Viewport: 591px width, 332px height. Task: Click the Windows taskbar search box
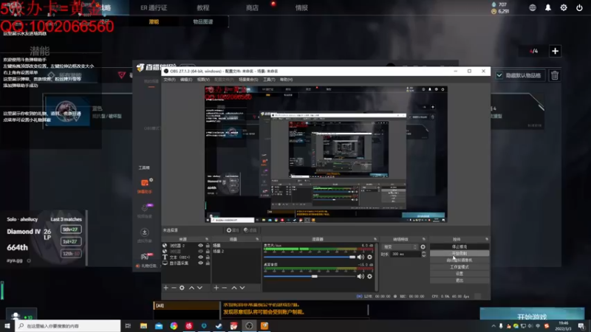[68, 325]
